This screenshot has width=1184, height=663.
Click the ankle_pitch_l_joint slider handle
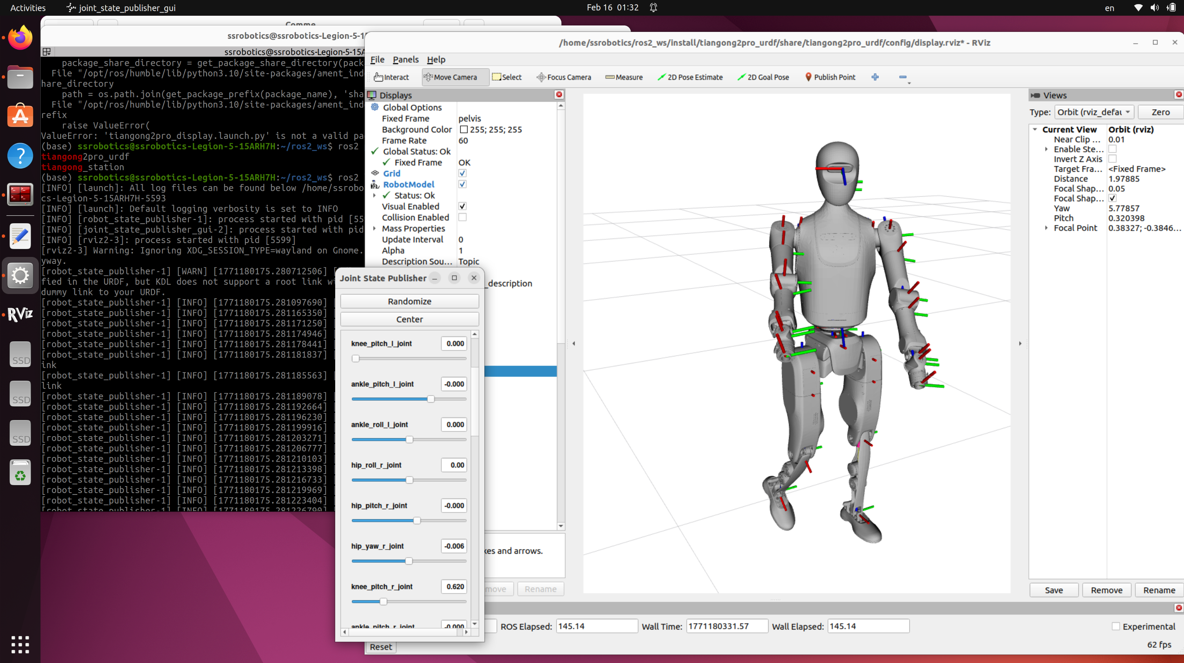[431, 399]
